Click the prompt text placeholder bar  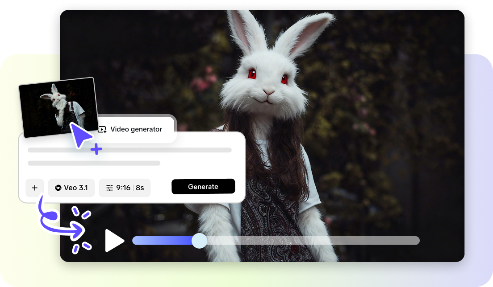130,150
